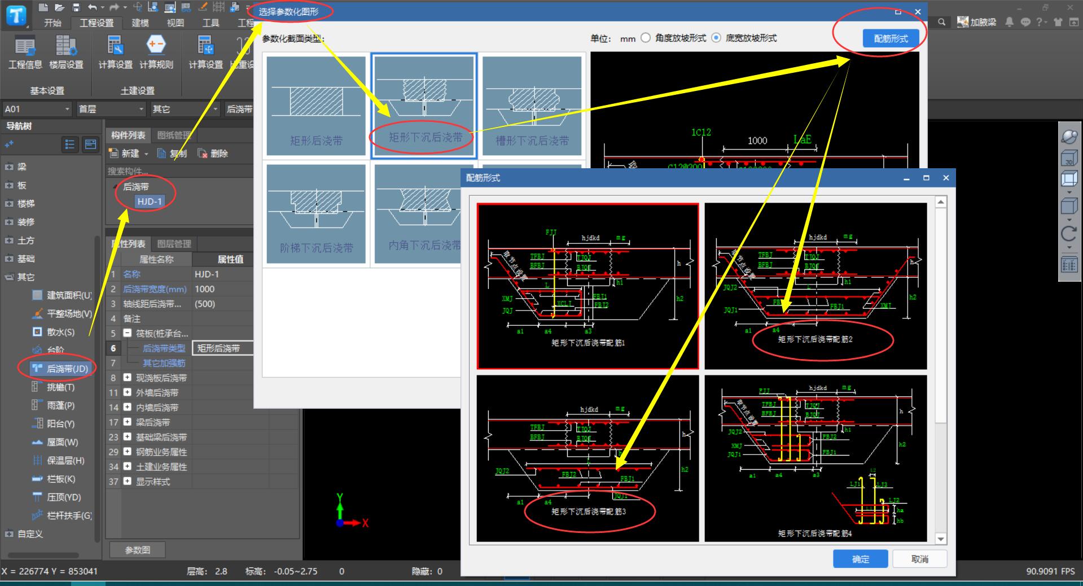The width and height of the screenshot is (1083, 586).
Task: Select 后浇带(JD) in navigation tree
Action: [60, 369]
